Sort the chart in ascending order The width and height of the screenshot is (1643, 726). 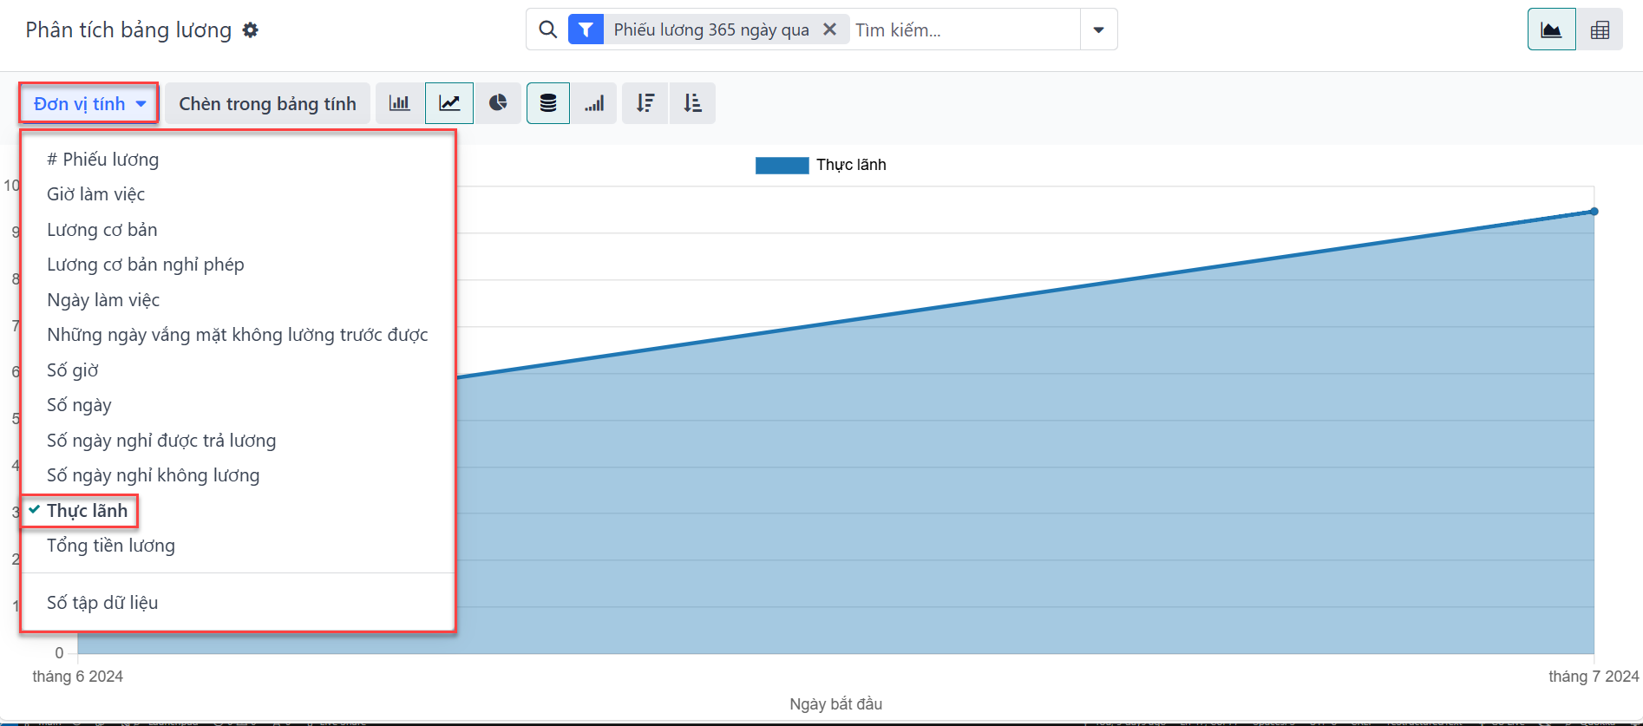[x=692, y=103]
